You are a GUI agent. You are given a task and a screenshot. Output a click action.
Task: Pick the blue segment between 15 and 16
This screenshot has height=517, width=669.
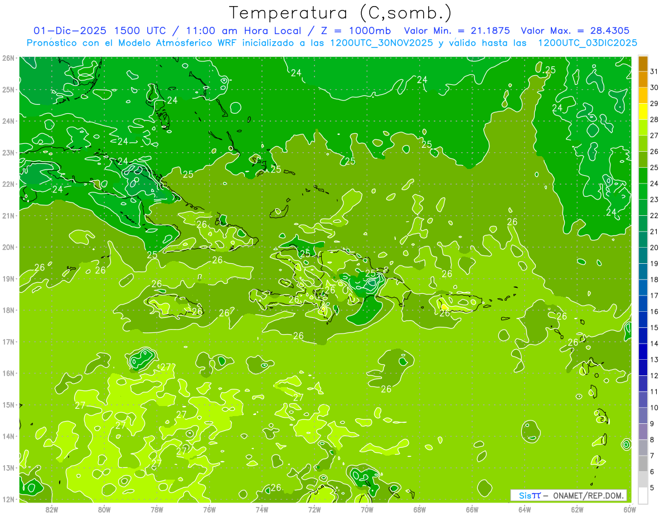(x=643, y=320)
